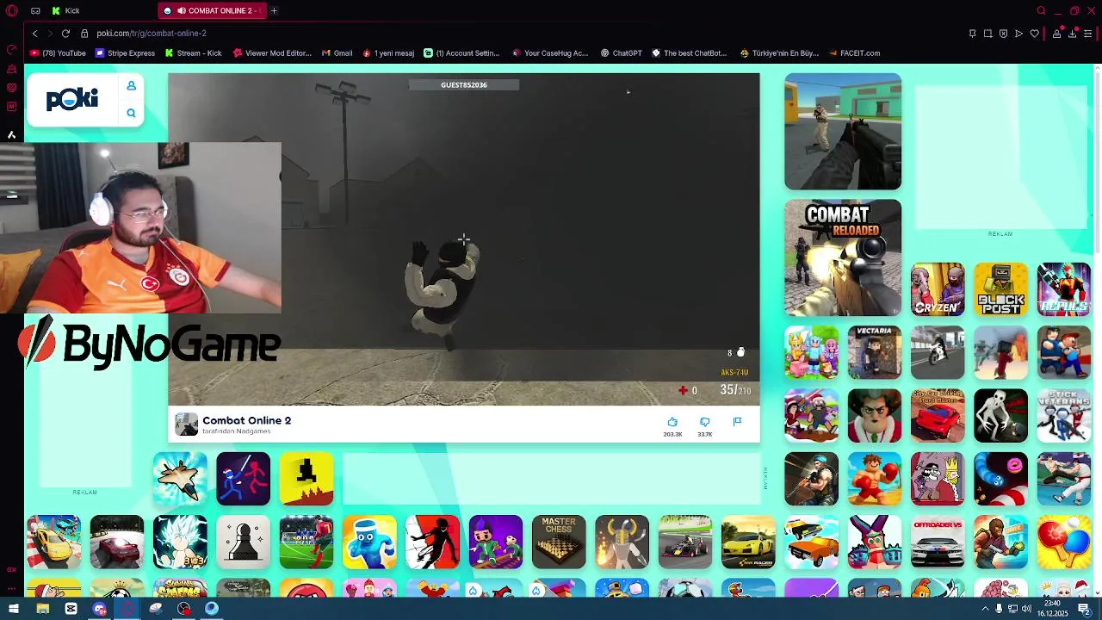
Task: Open File Explorer from the taskbar
Action: [42, 609]
